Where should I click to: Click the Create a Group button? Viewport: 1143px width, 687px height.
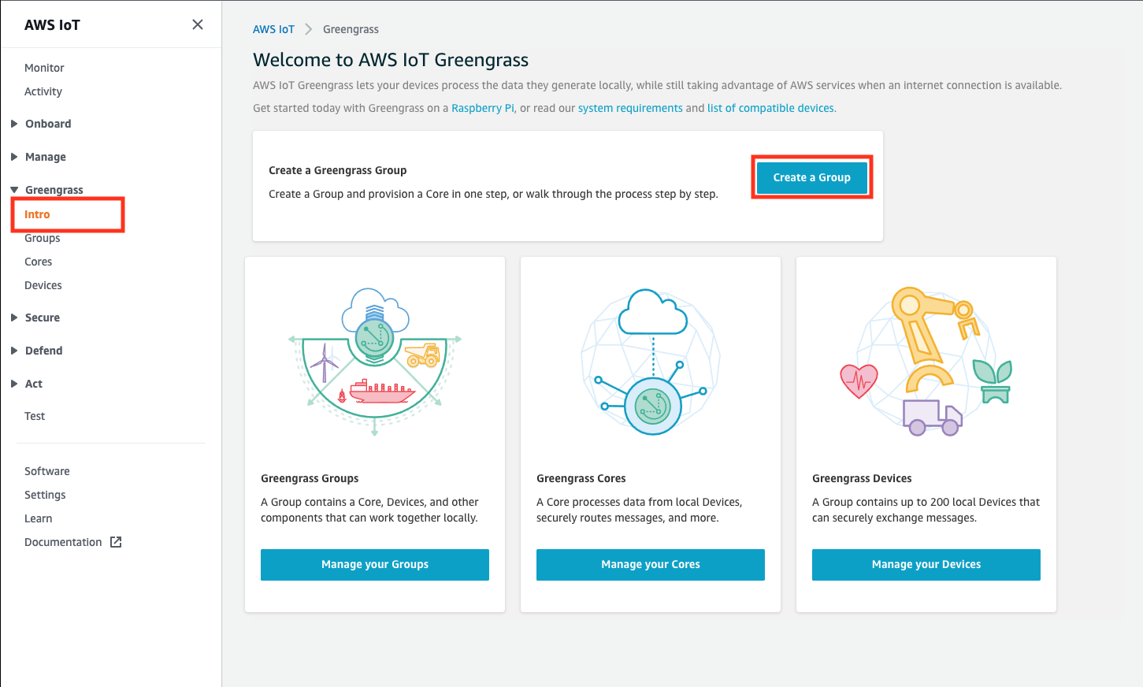pos(812,177)
